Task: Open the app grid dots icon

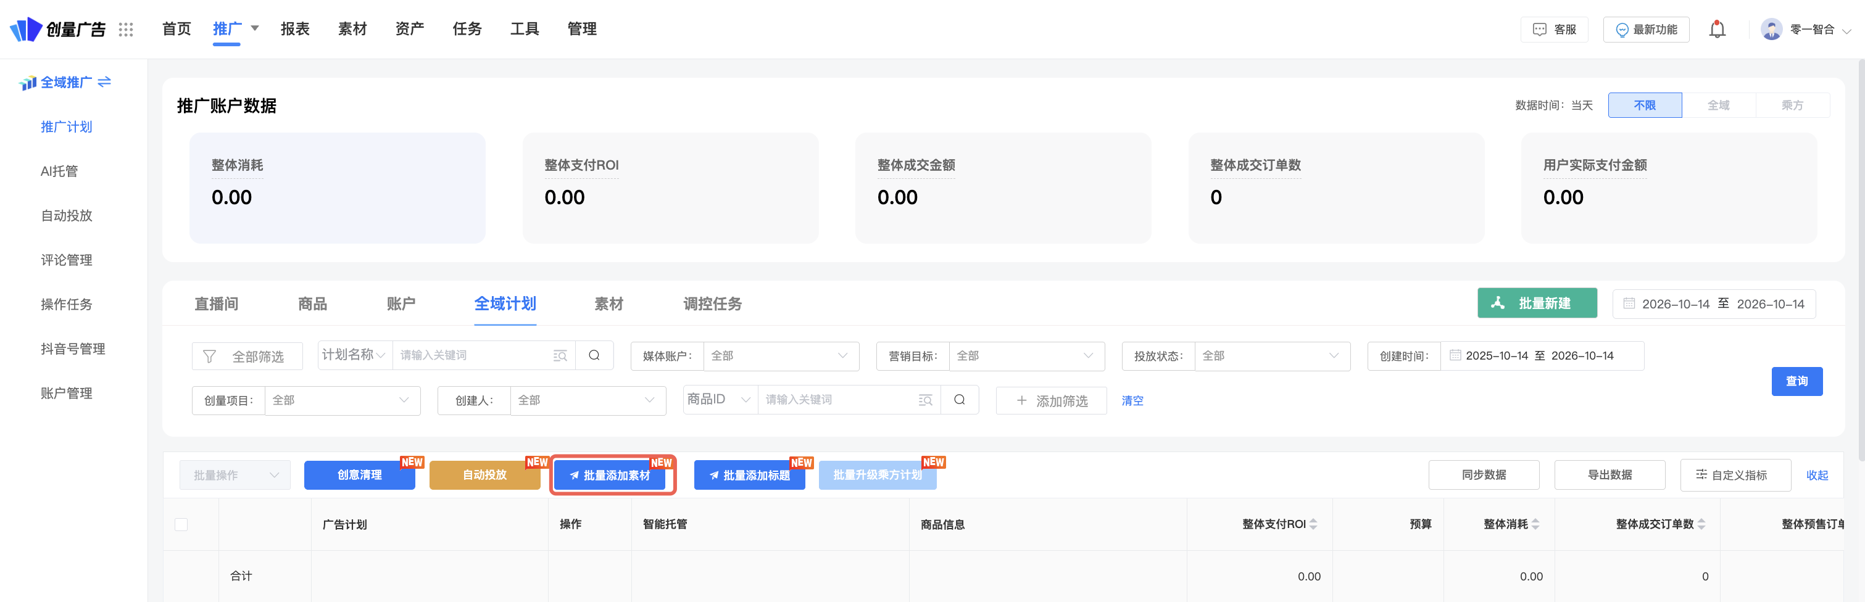Action: coord(126,29)
